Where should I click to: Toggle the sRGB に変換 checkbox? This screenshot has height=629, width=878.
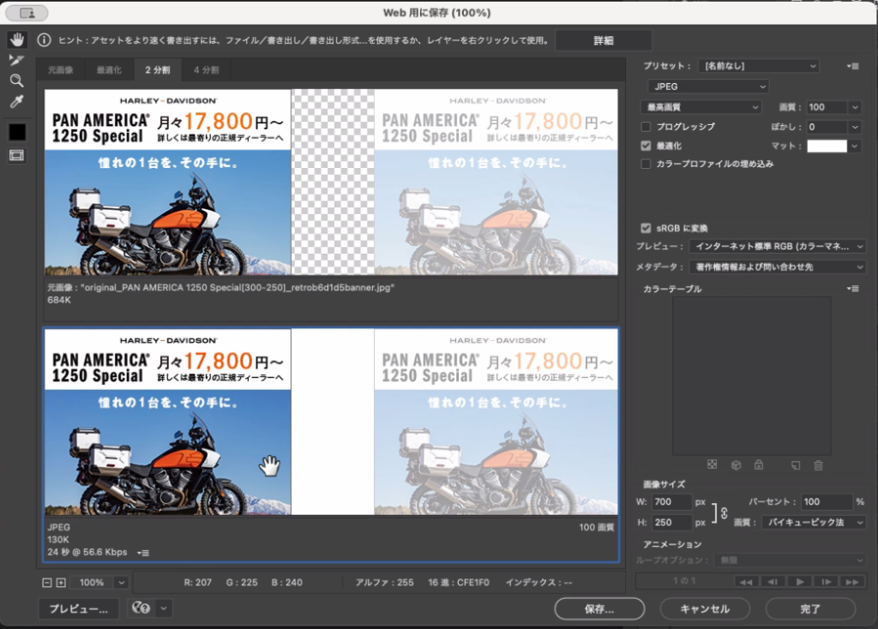click(646, 228)
